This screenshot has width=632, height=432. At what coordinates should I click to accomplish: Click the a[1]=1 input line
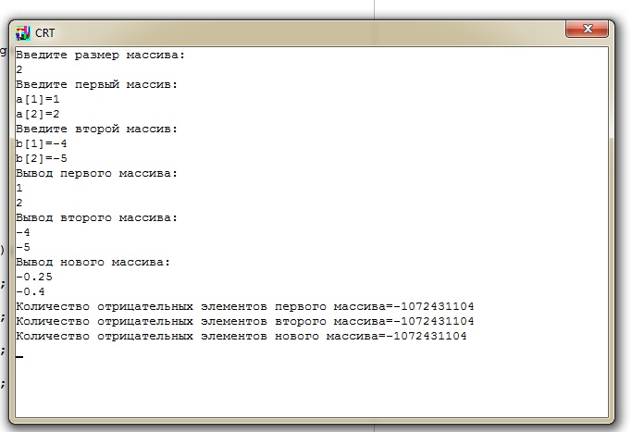click(x=37, y=99)
